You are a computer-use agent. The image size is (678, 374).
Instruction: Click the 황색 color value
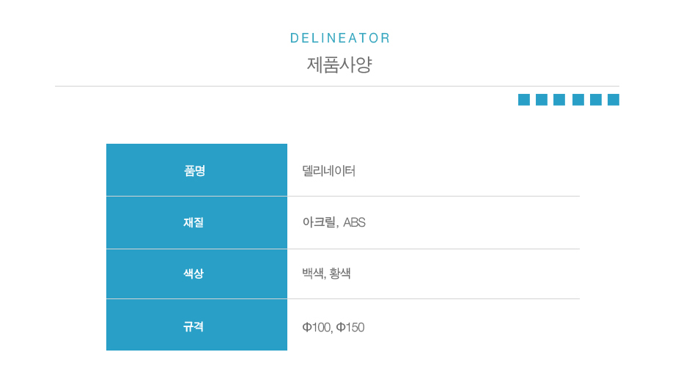[340, 274]
